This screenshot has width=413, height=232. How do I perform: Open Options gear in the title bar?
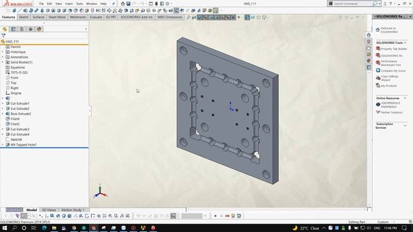coord(167,4)
